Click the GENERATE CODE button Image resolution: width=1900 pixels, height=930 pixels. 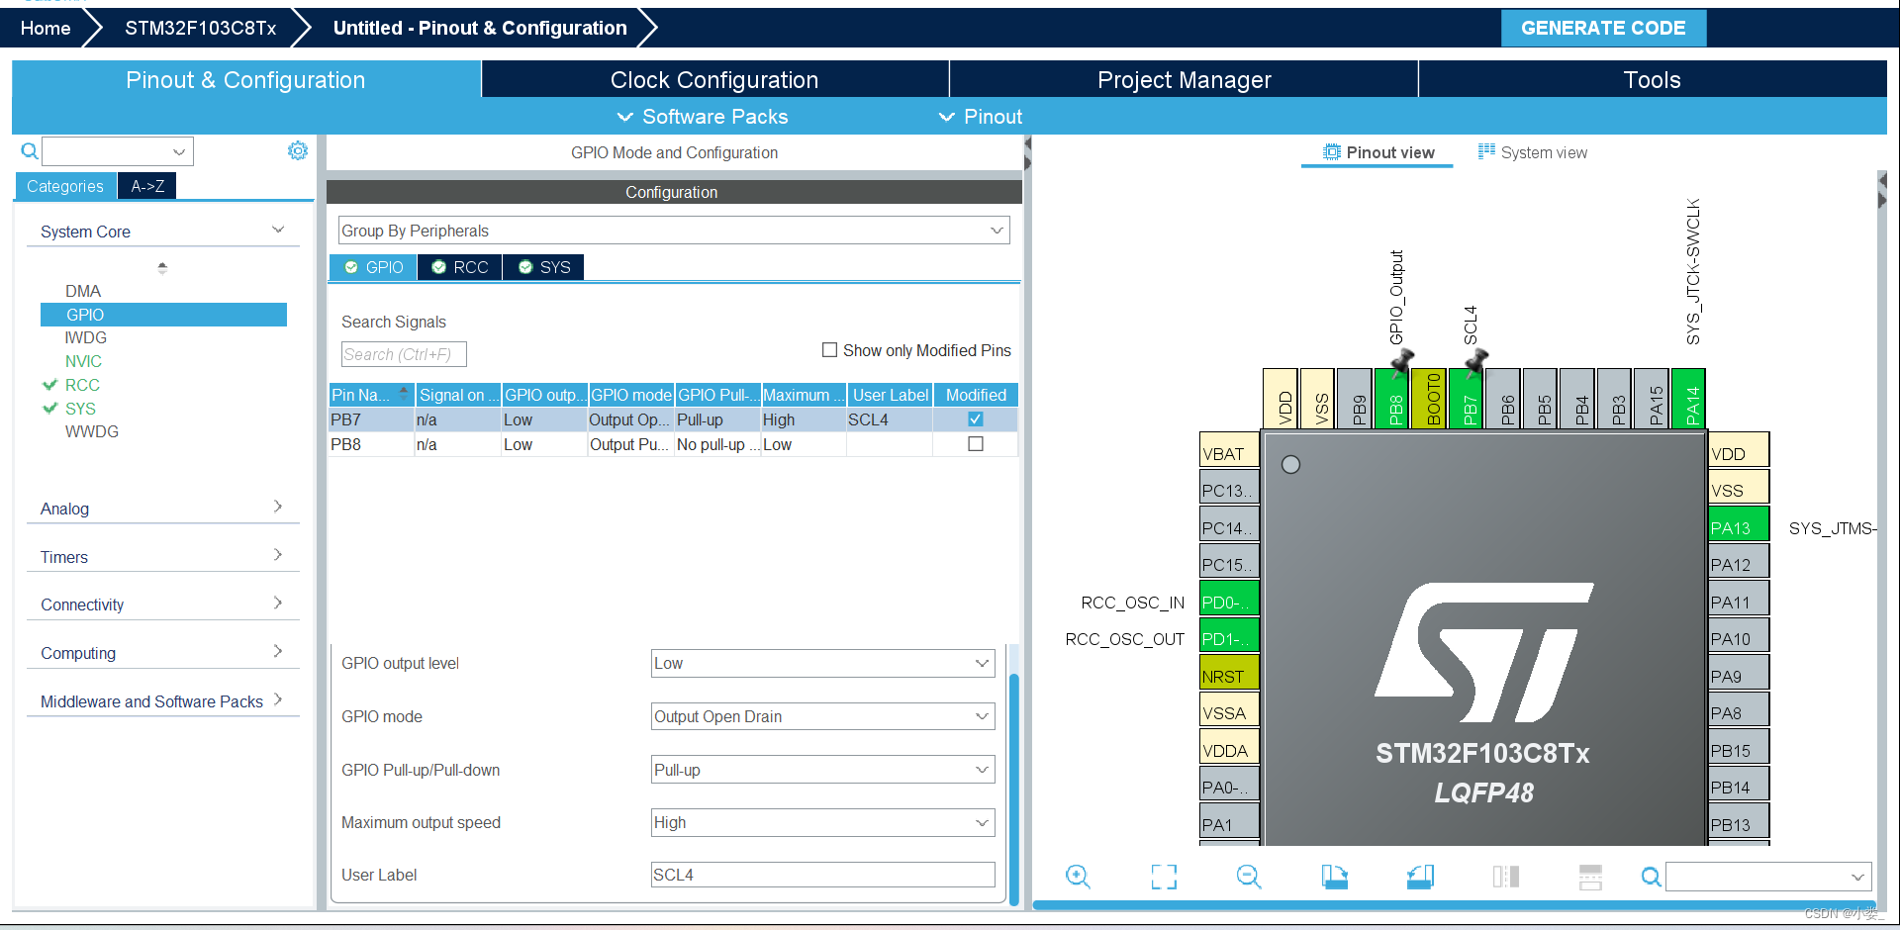[1603, 28]
